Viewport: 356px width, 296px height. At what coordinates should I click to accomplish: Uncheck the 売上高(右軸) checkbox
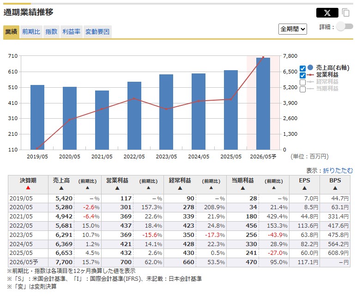point(303,68)
